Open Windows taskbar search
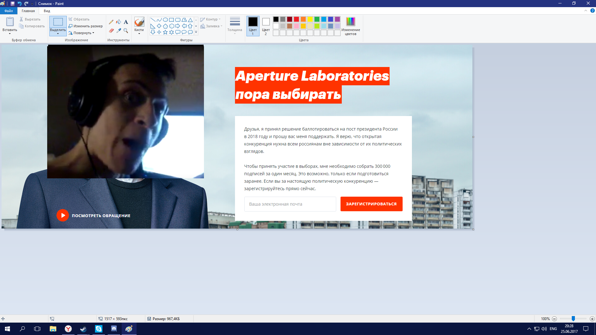Viewport: 596px width, 335px height. click(22, 329)
